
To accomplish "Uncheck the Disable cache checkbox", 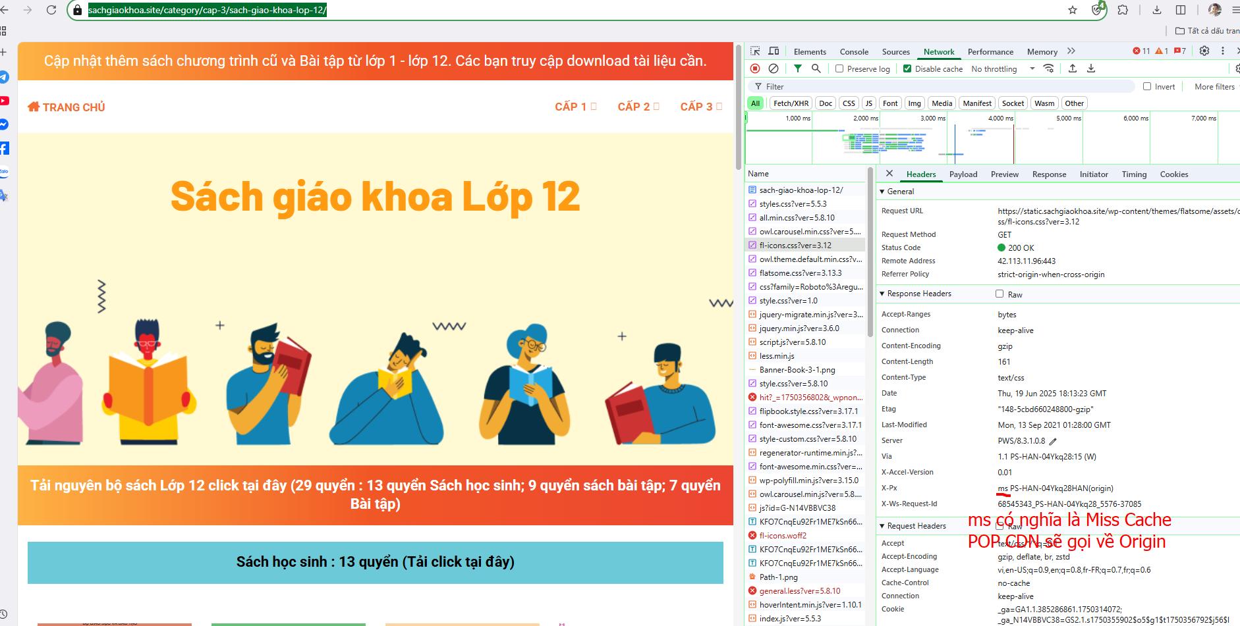I will pos(907,68).
